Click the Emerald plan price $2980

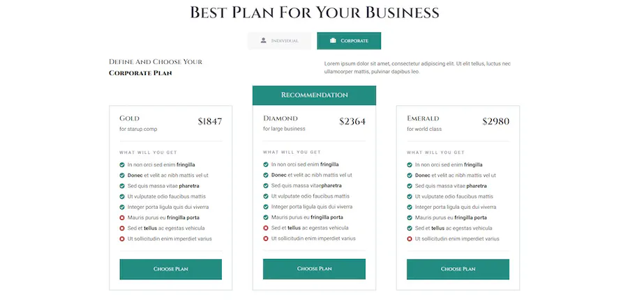pyautogui.click(x=496, y=121)
